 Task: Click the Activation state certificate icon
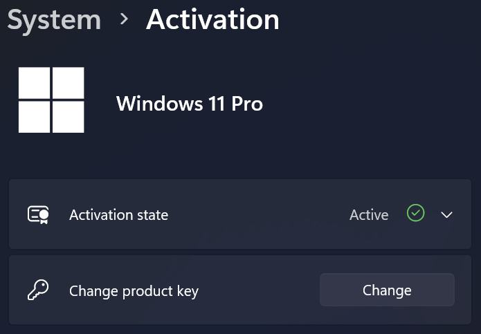tap(38, 215)
